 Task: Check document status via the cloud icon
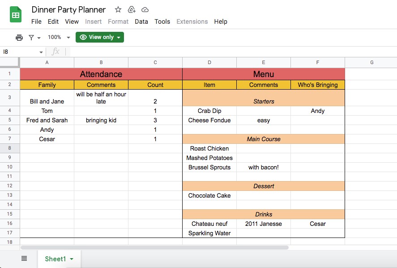pyautogui.click(x=145, y=9)
